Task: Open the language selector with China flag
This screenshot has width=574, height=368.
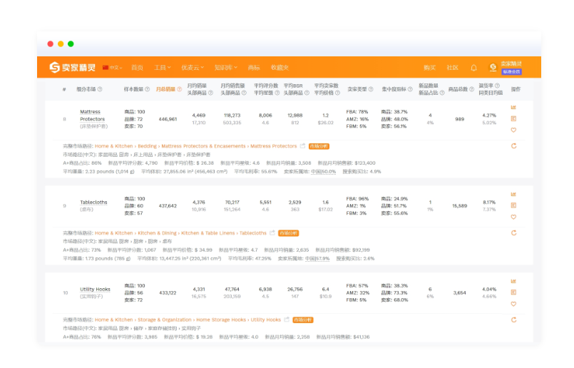Action: point(112,68)
